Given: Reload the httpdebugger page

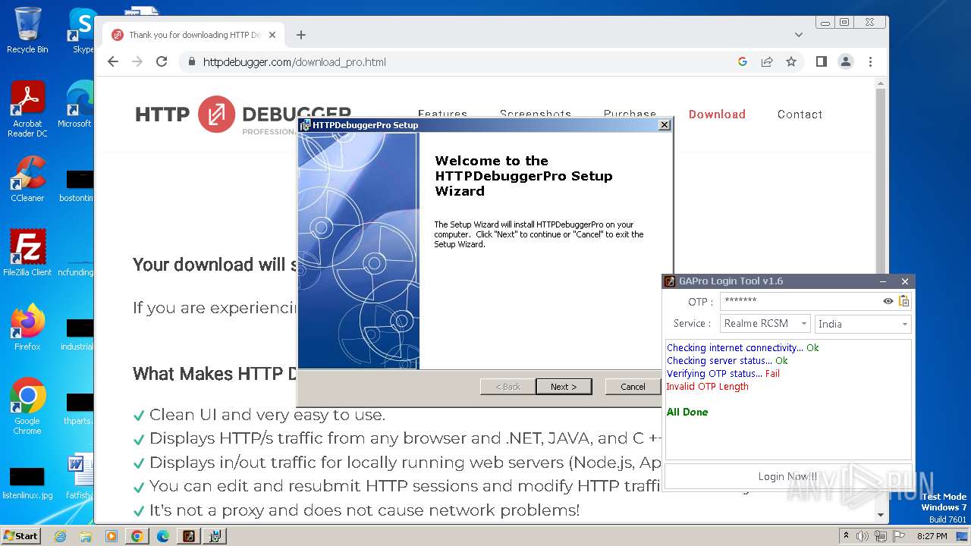Looking at the screenshot, I should 162,62.
